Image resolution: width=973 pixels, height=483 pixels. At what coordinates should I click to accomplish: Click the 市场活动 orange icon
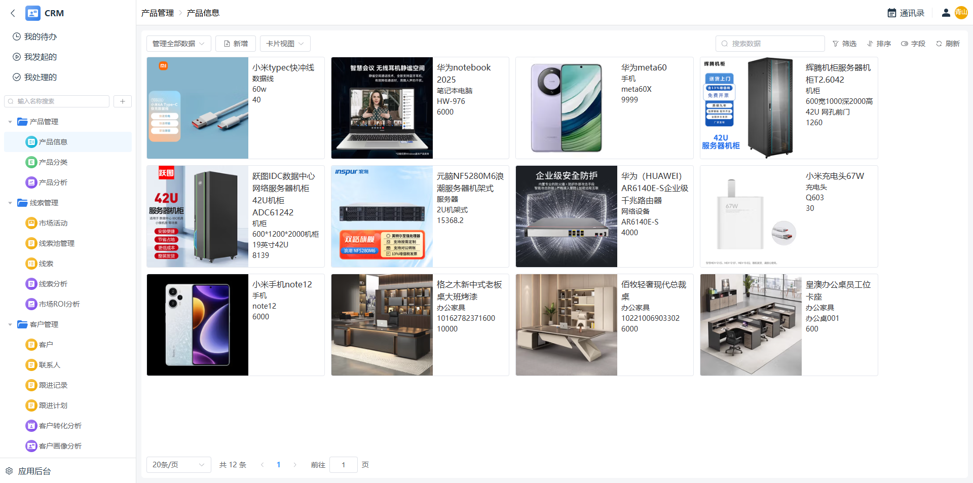click(x=31, y=223)
